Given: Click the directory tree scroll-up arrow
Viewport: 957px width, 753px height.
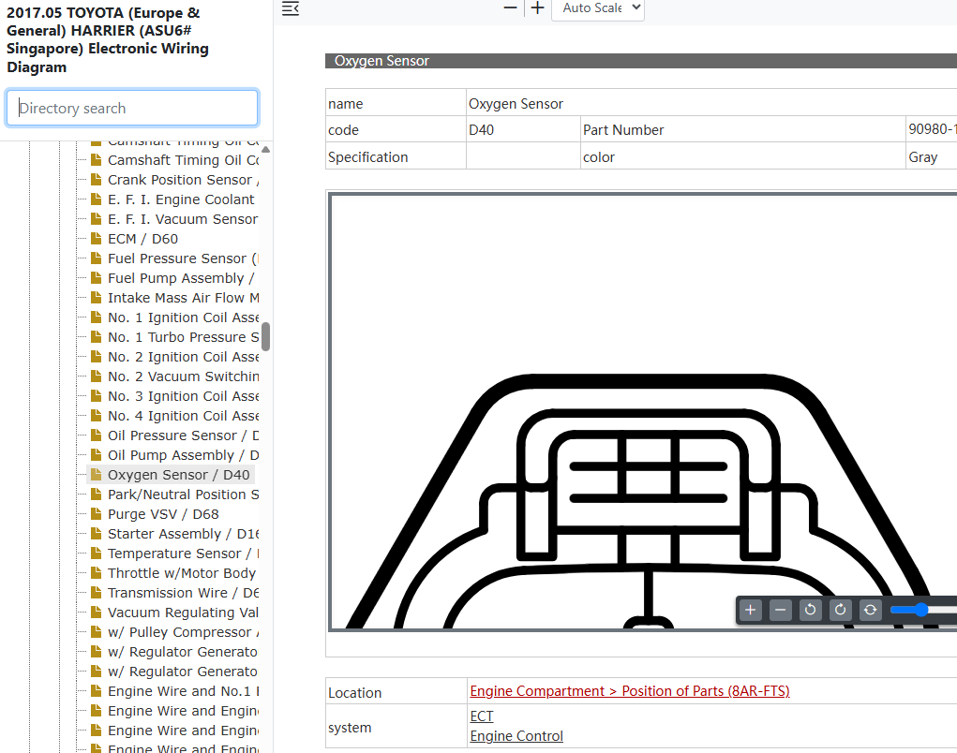Looking at the screenshot, I should [x=265, y=149].
